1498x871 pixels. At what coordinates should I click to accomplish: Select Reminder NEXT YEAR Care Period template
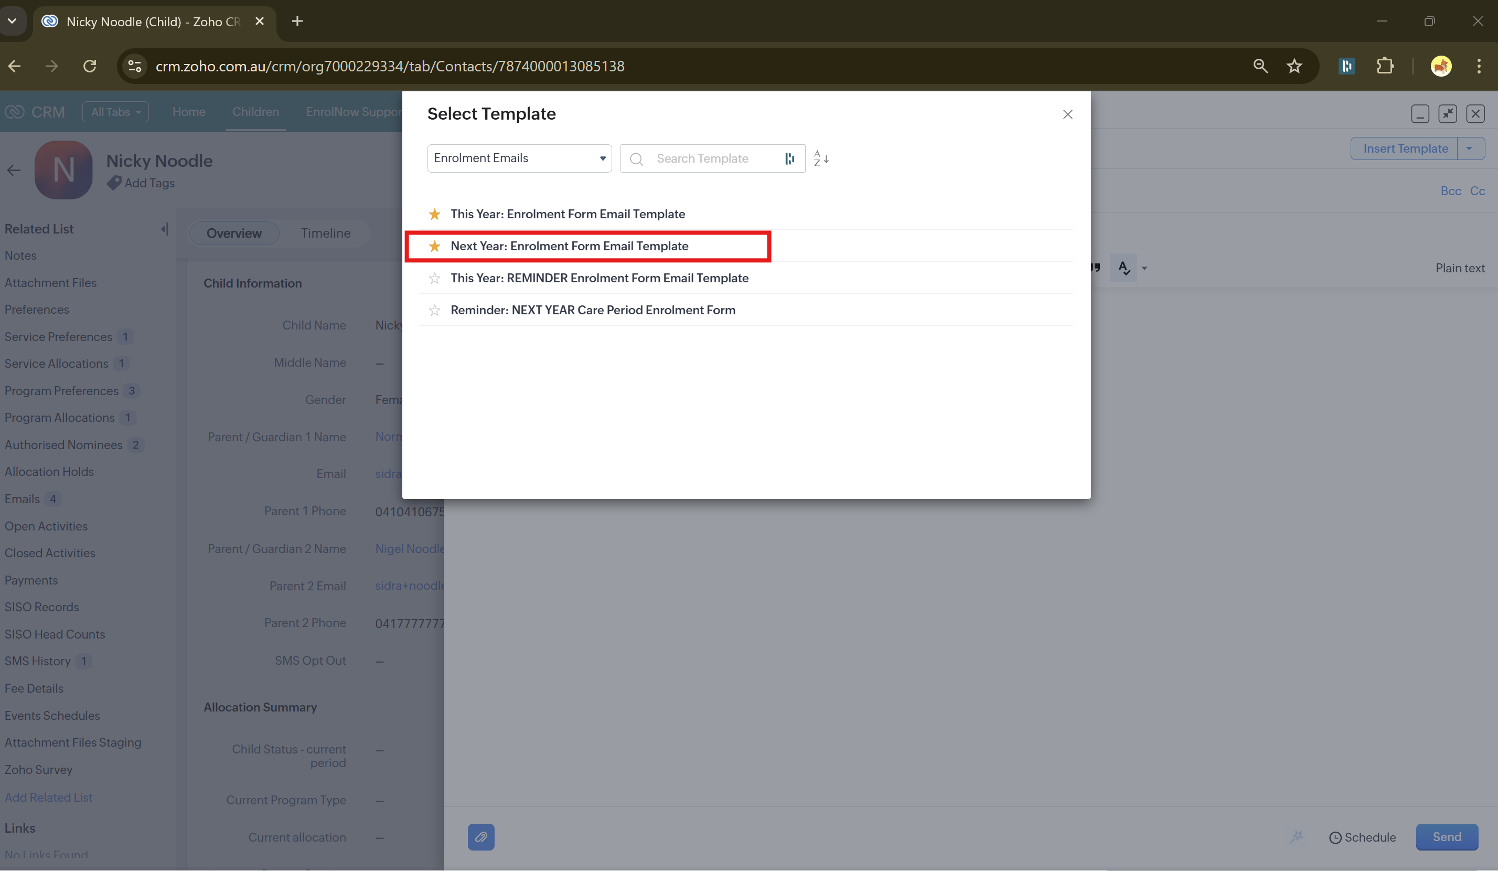pos(593,310)
